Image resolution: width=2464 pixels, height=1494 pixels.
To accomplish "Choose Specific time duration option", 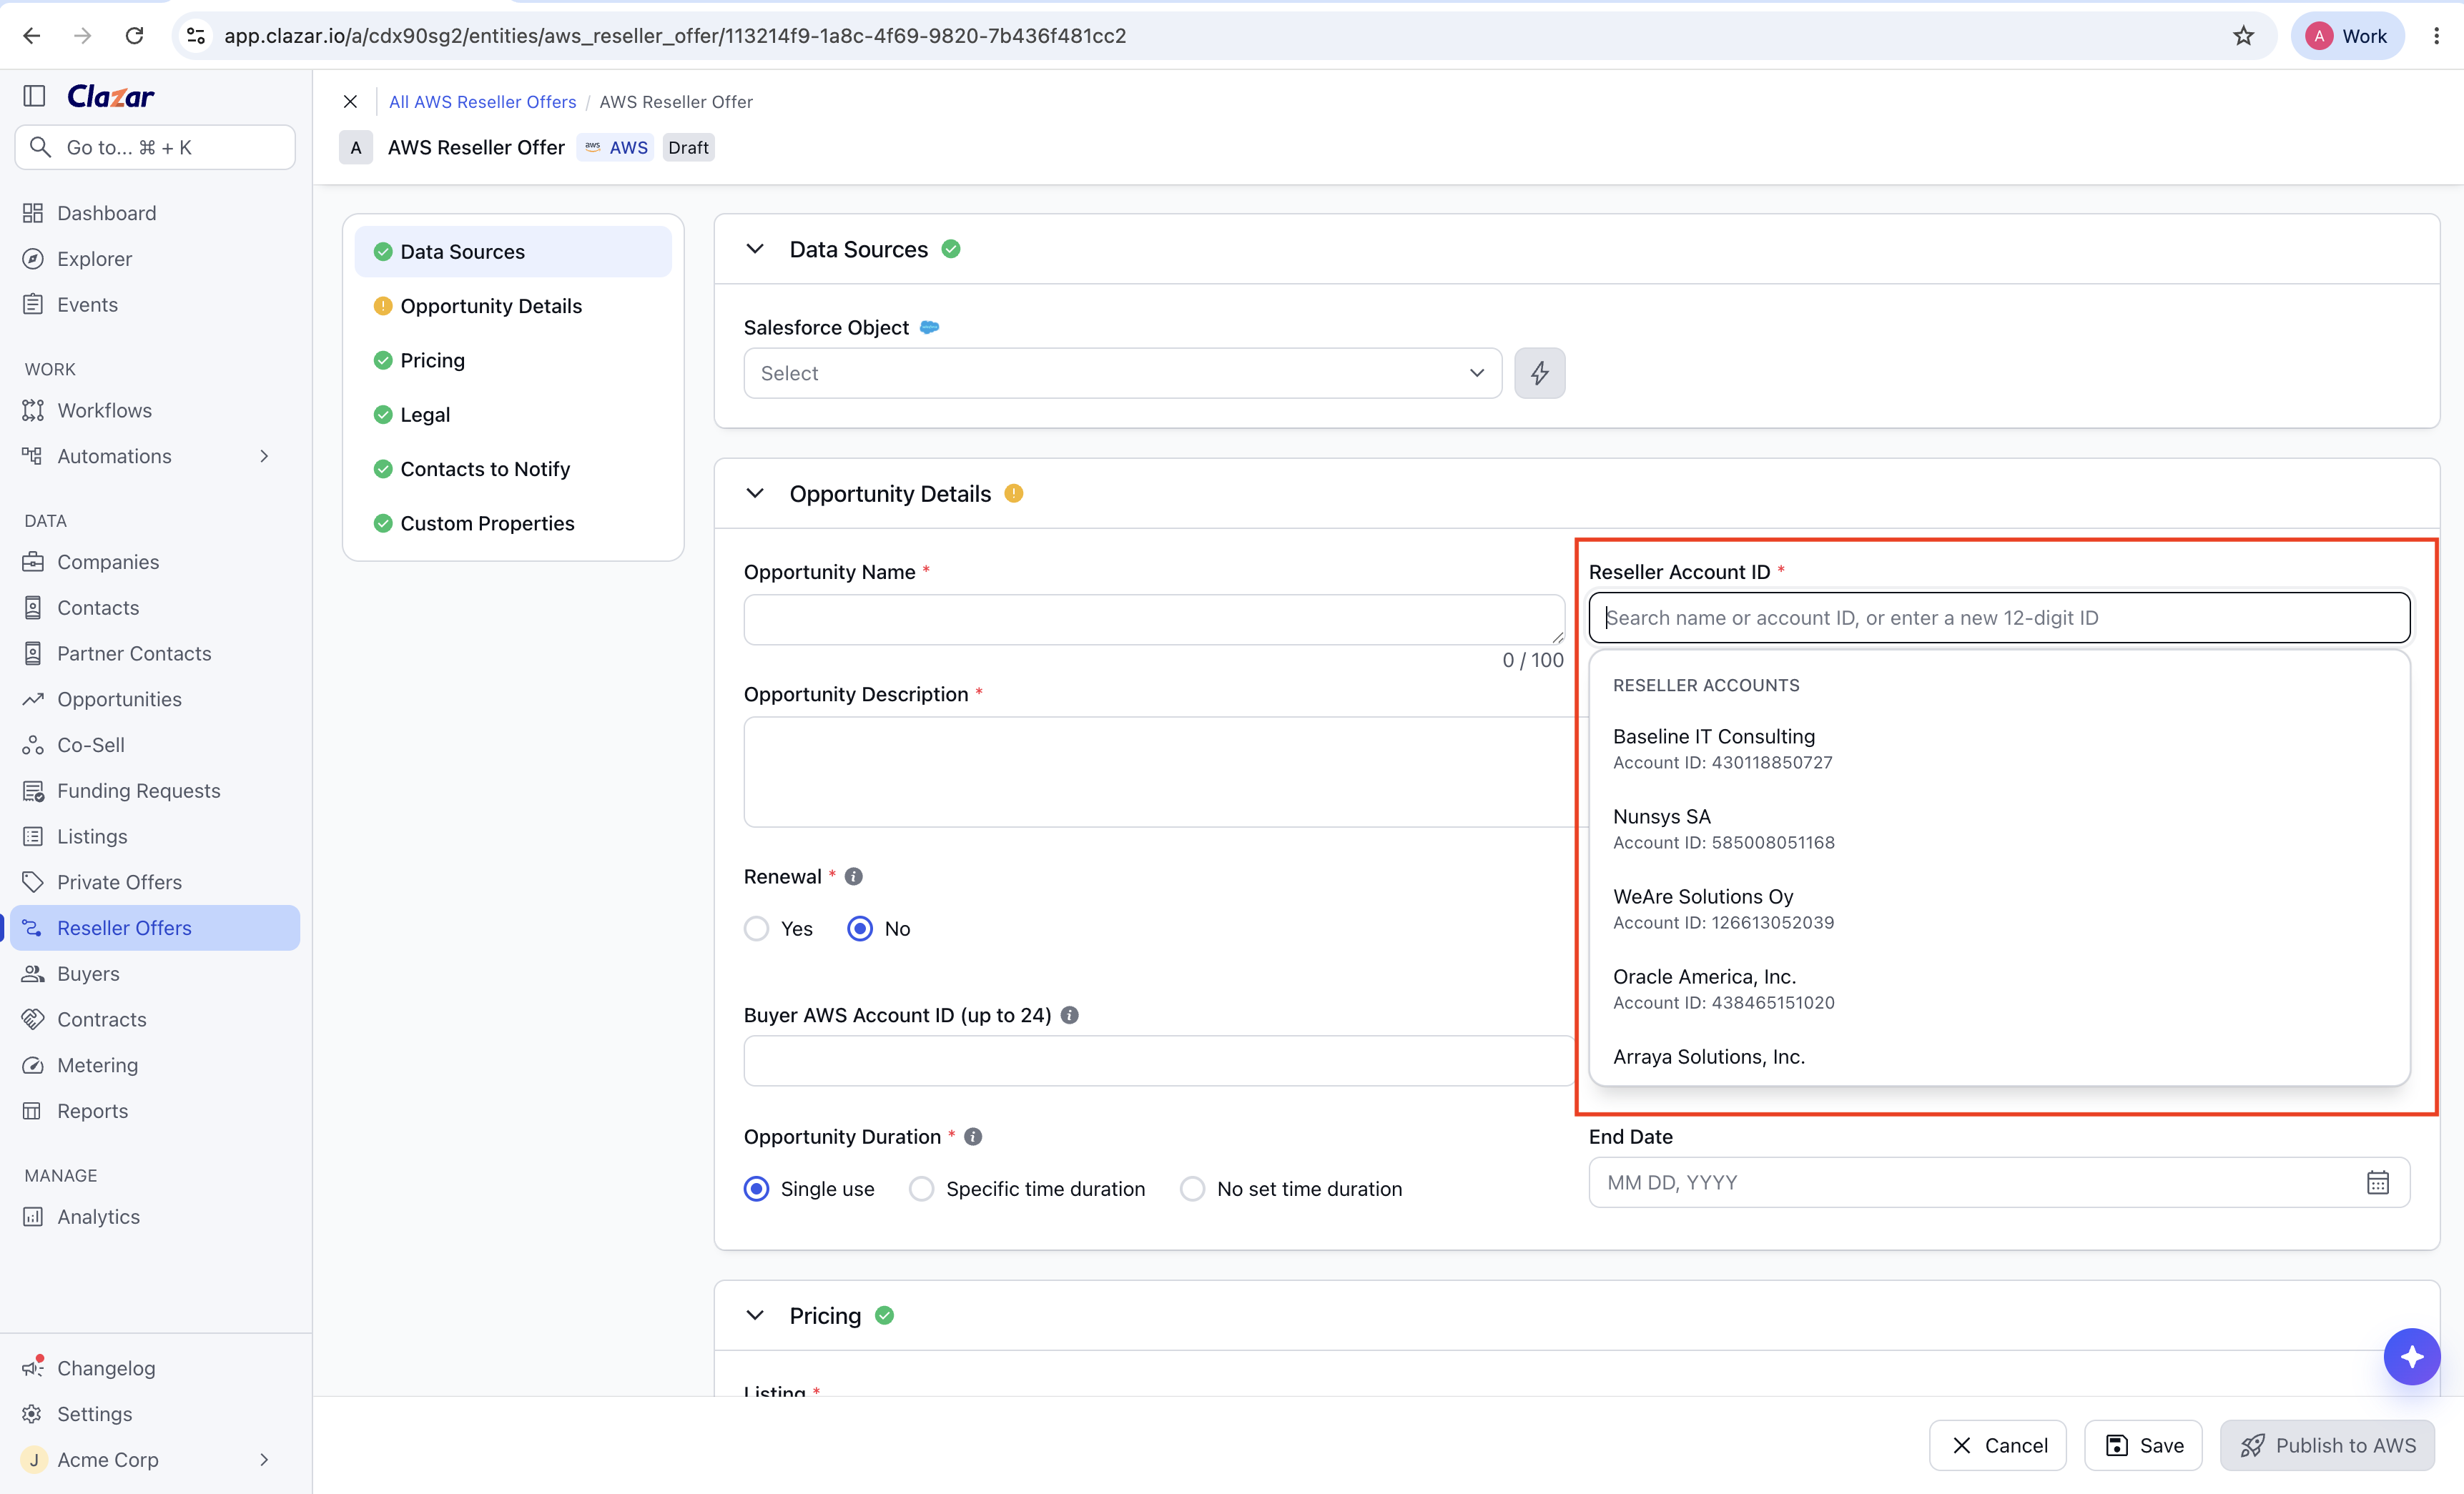I will 922,1189.
